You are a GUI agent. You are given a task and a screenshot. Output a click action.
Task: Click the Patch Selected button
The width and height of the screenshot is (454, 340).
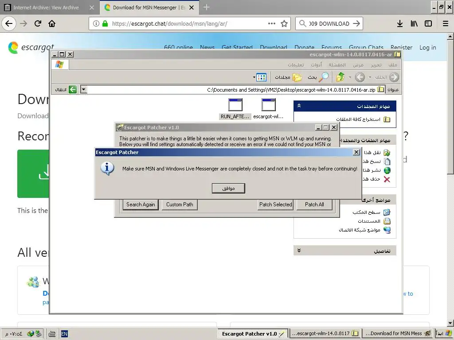click(x=276, y=205)
